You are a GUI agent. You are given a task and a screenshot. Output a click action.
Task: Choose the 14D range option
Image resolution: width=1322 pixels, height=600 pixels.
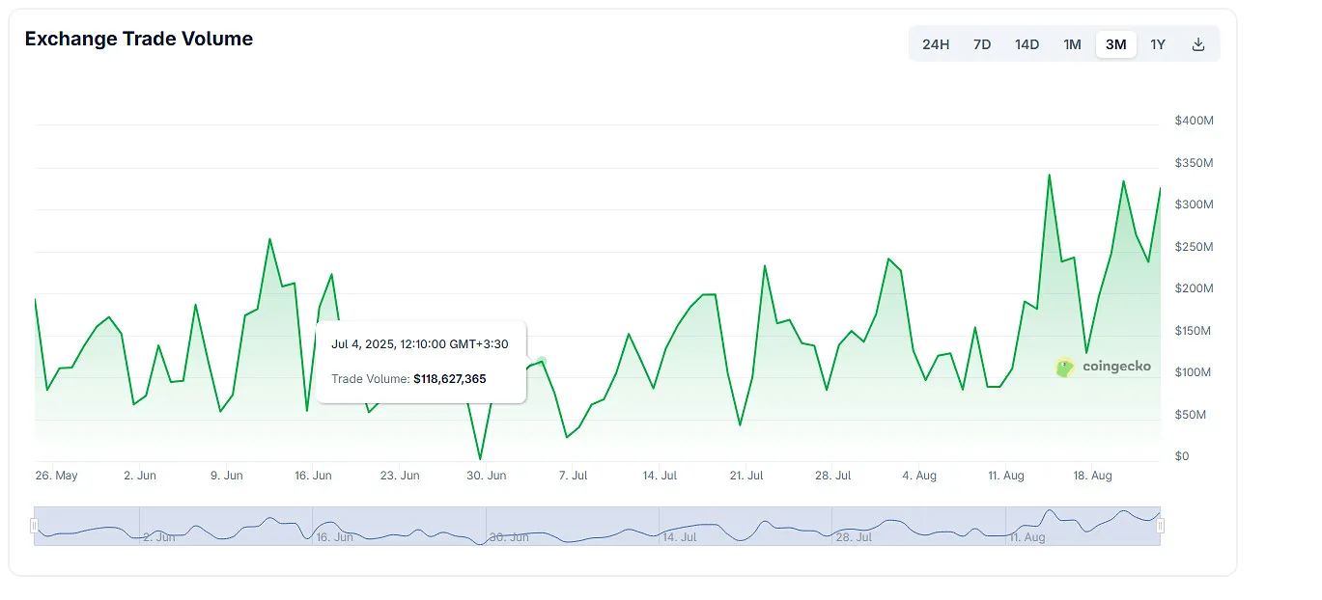pos(1027,44)
